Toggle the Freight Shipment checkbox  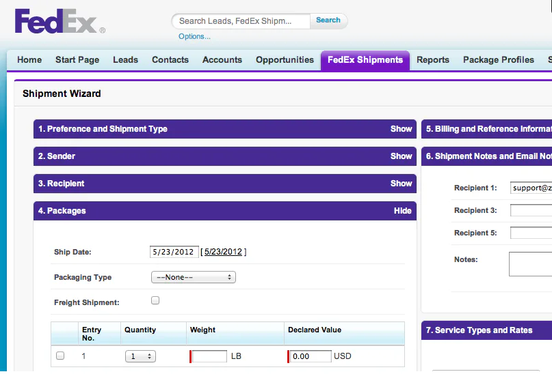tap(155, 300)
